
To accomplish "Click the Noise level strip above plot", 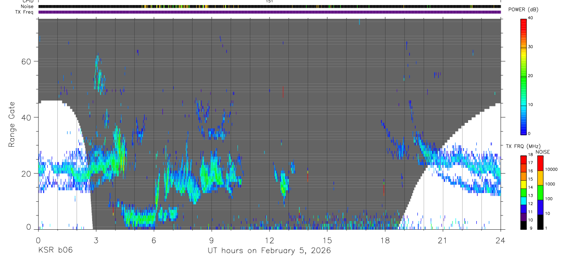I will coord(270,6).
